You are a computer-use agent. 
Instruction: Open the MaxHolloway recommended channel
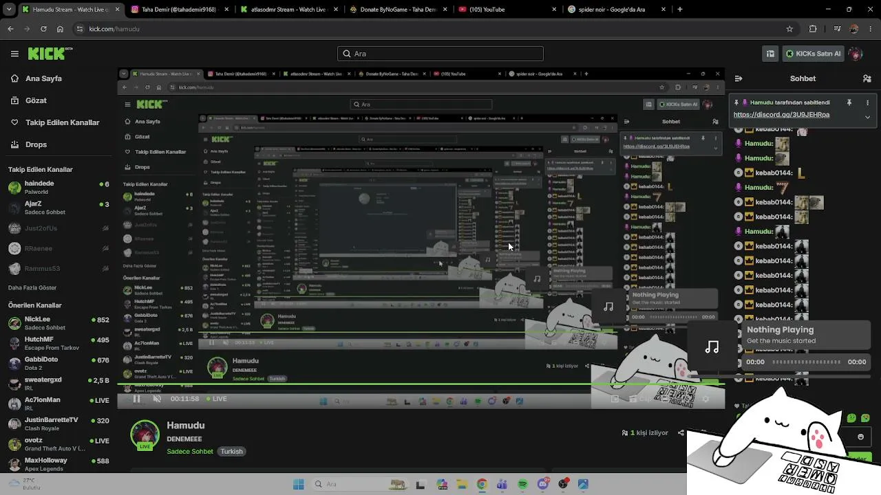[x=58, y=464]
